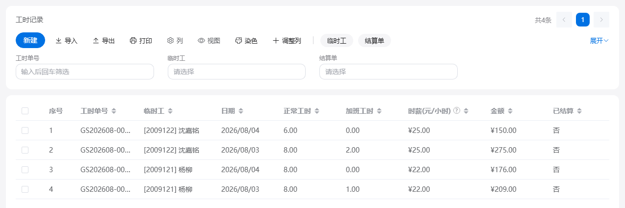The image size is (625, 208).
Task: Click the 打印 print icon button
Action: pyautogui.click(x=141, y=41)
